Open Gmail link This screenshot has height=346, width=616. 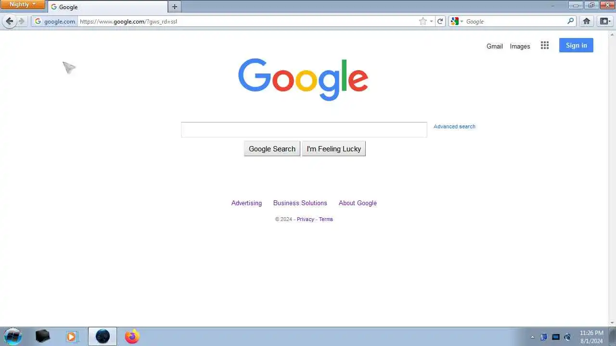coord(494,46)
